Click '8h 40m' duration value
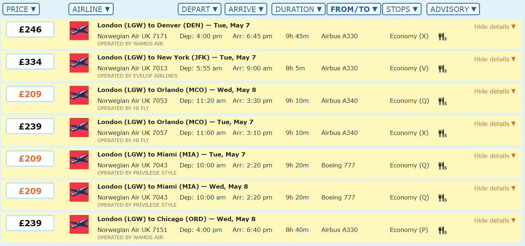This screenshot has height=246, width=525. coord(297,230)
